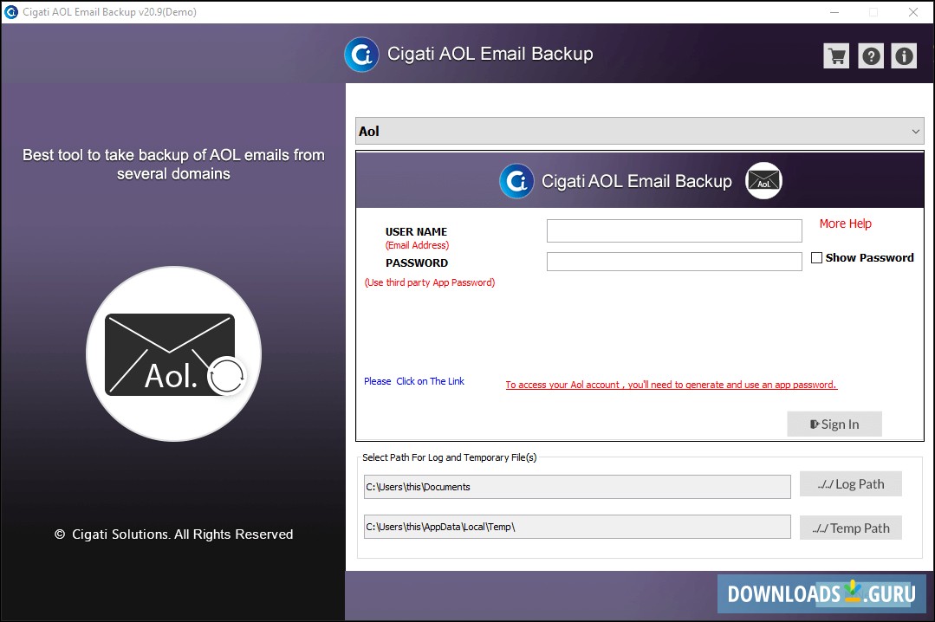
Task: Click 'Best tool to take backup' tagline
Action: coord(173,164)
